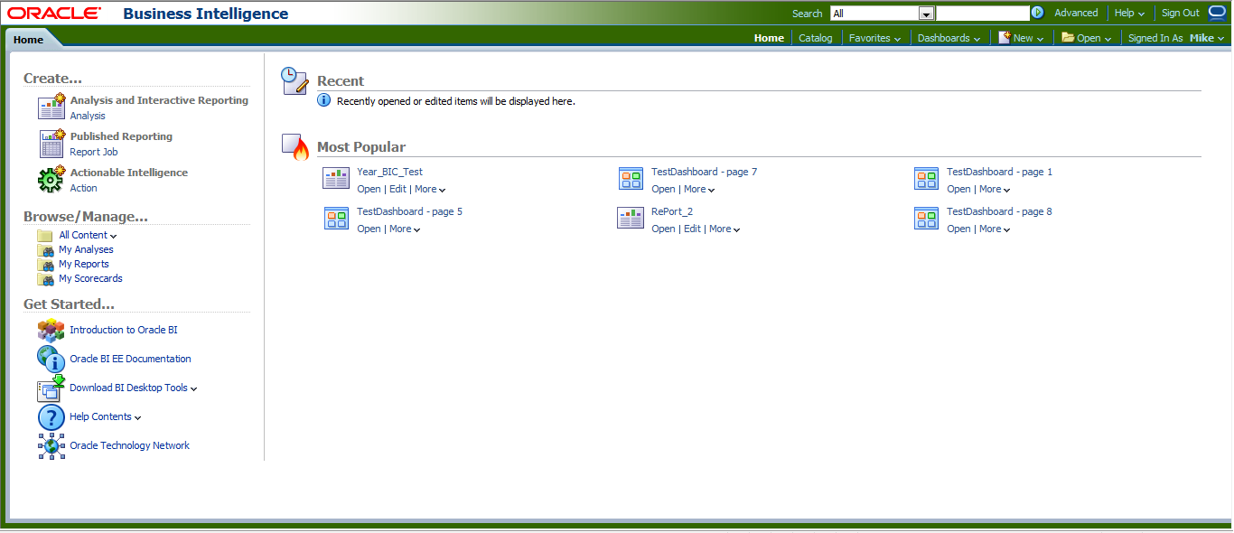Expand the Open dropdown menu
Viewport: 1234px width, 533px height.
[x=1087, y=38]
